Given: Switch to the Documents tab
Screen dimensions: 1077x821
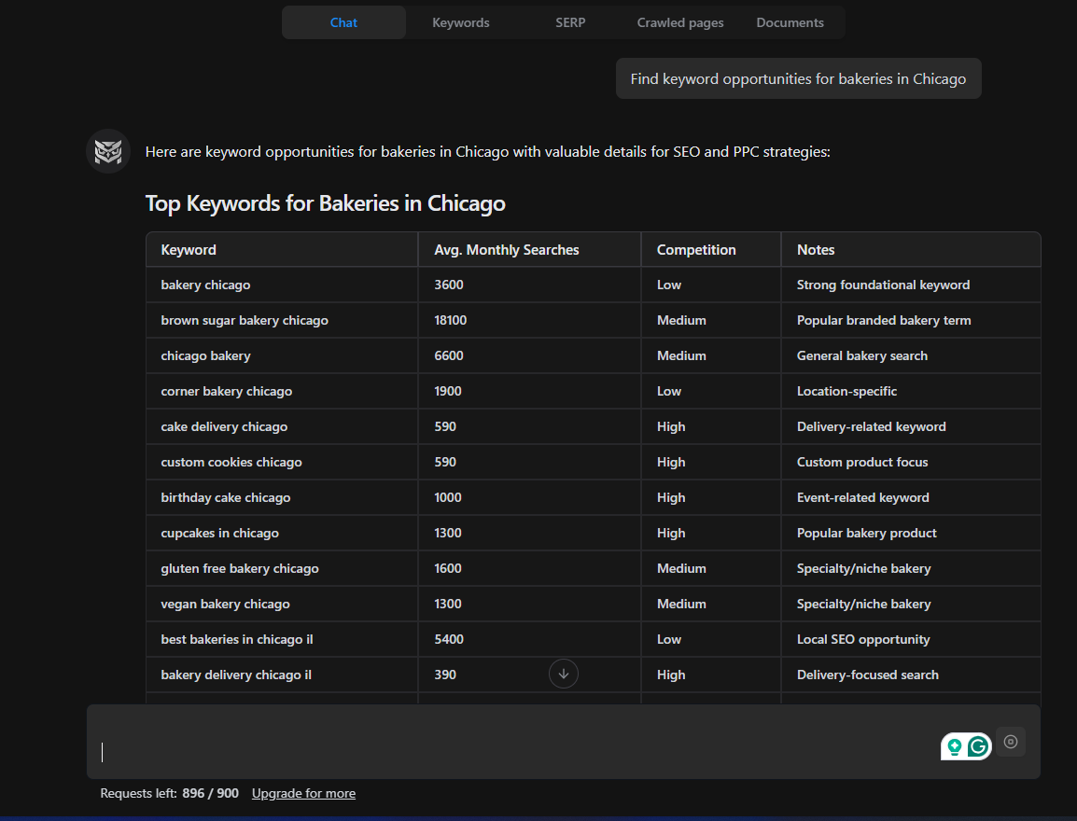Looking at the screenshot, I should pyautogui.click(x=789, y=22).
